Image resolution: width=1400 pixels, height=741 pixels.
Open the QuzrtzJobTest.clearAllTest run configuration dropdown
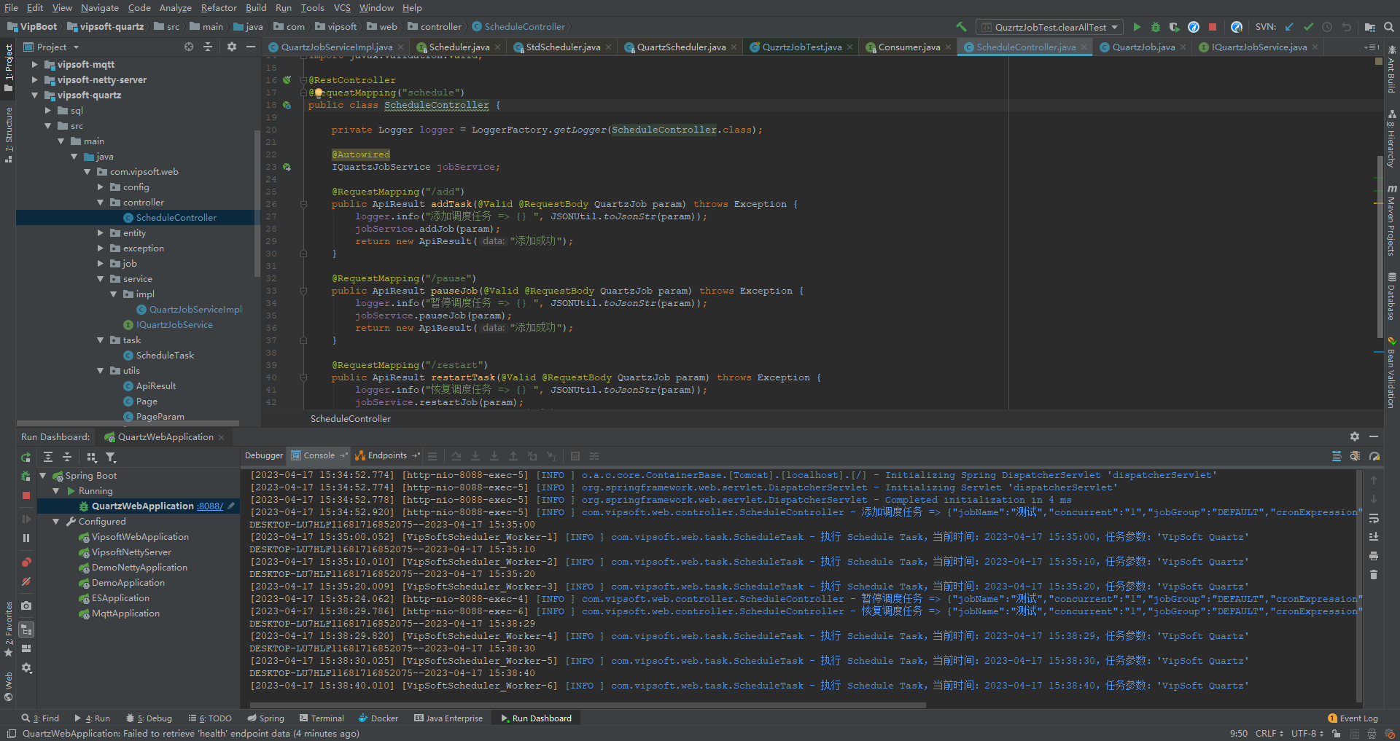click(1049, 27)
